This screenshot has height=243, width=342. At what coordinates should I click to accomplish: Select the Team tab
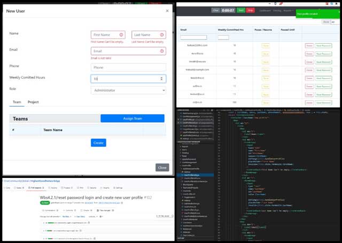click(x=17, y=102)
